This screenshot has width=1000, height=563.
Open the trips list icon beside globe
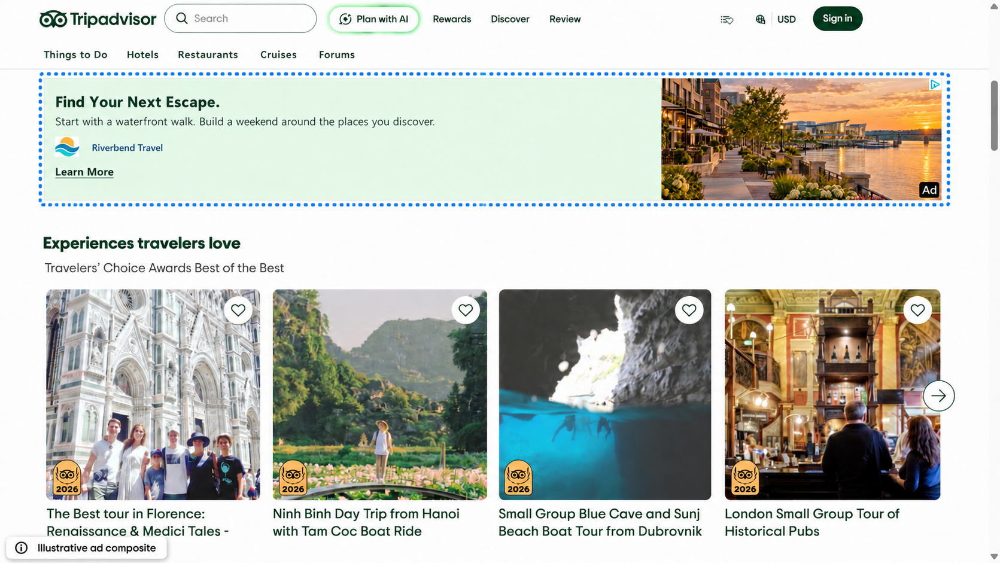[x=727, y=20]
